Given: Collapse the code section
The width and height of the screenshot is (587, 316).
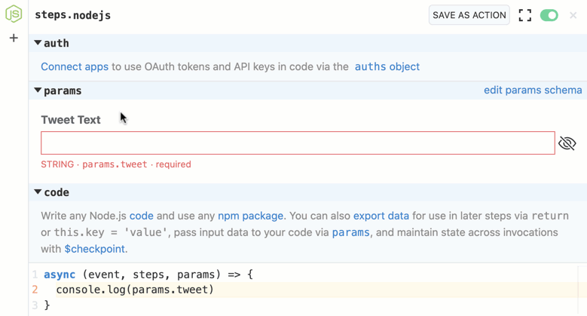Looking at the screenshot, I should 38,192.
